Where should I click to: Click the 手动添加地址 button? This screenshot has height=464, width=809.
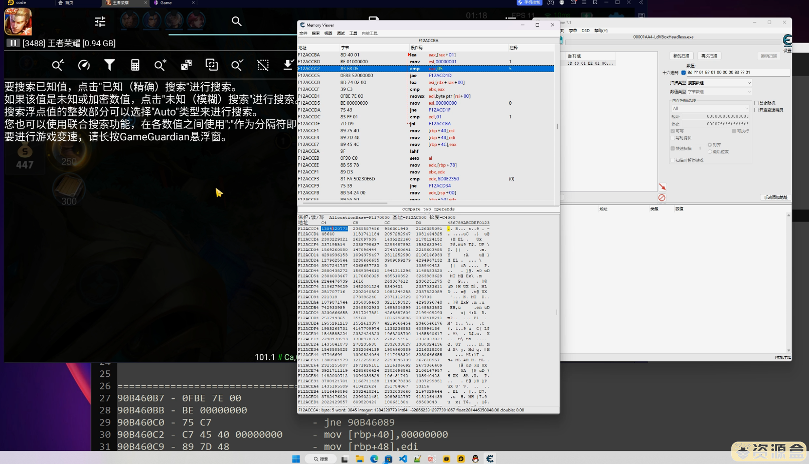click(775, 197)
